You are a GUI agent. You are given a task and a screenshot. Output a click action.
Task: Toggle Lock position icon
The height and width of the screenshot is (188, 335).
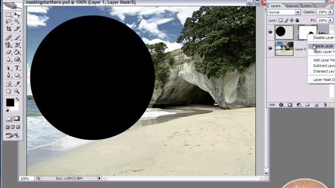pos(292,20)
